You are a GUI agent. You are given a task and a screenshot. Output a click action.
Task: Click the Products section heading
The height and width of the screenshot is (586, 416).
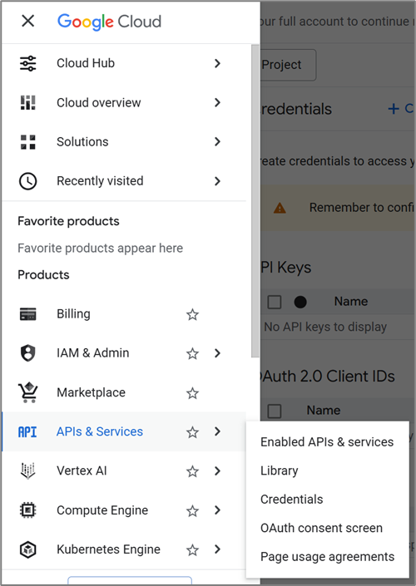click(43, 275)
